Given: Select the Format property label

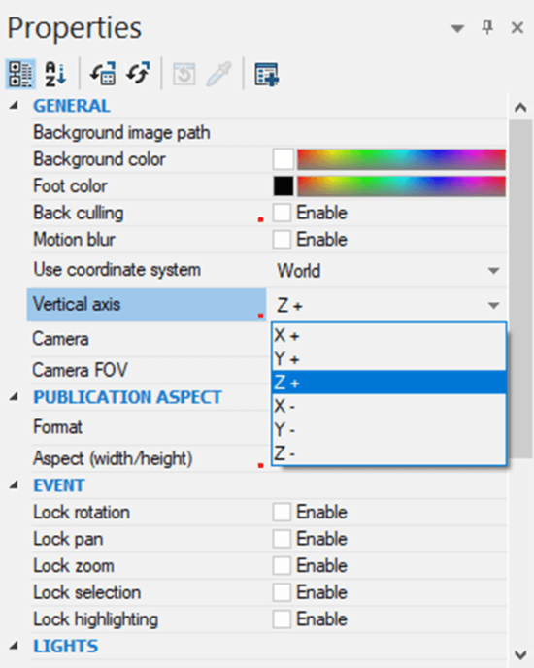Looking at the screenshot, I should [57, 427].
